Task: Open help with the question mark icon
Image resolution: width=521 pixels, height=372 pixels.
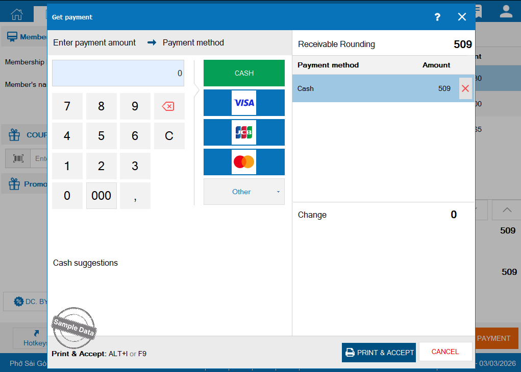Action: click(x=437, y=17)
